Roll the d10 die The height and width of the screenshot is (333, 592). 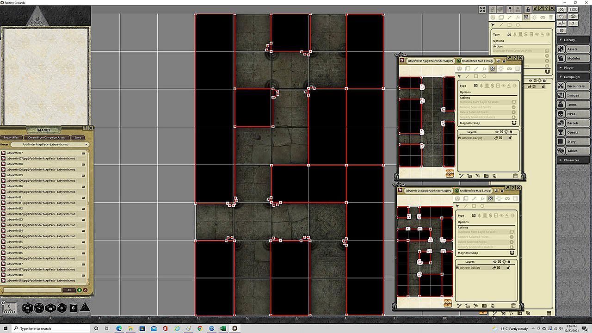(x=50, y=308)
